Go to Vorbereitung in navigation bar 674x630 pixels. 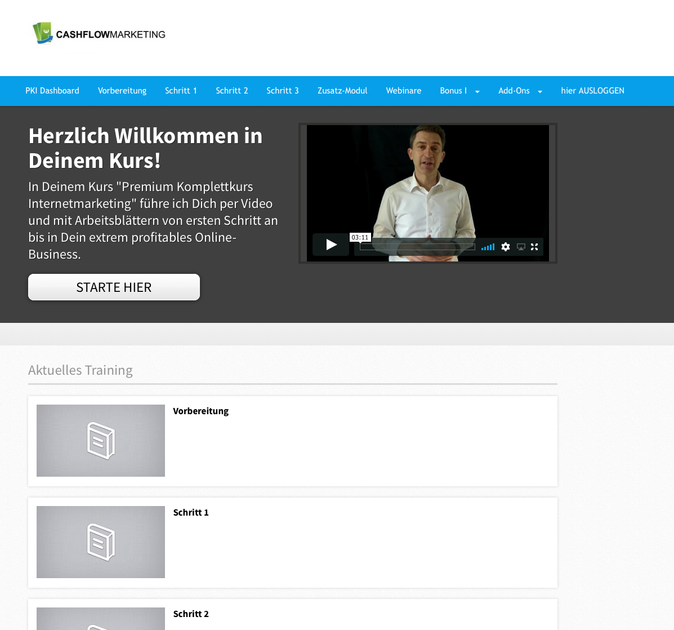(x=122, y=91)
